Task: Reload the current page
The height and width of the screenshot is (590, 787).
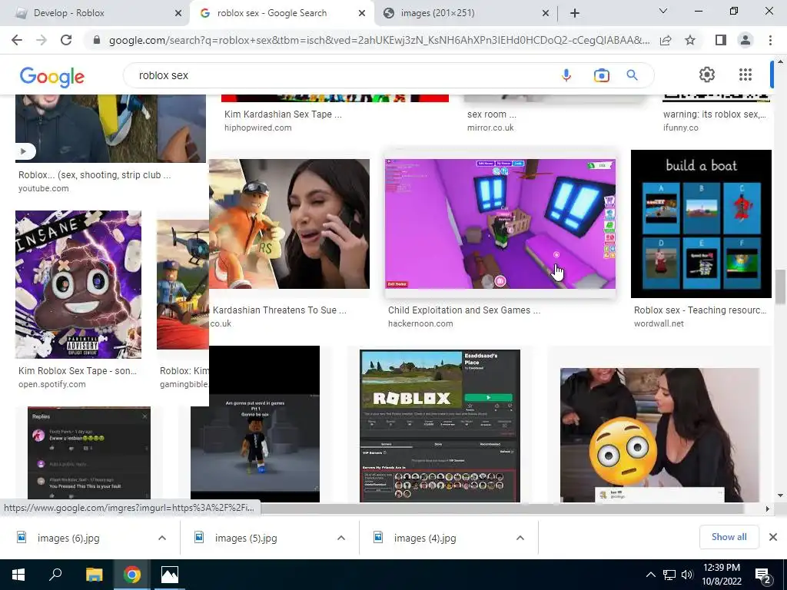Action: tap(66, 40)
